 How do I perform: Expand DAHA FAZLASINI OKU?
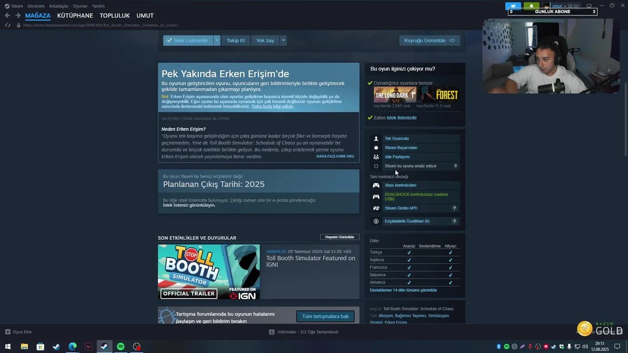click(335, 156)
